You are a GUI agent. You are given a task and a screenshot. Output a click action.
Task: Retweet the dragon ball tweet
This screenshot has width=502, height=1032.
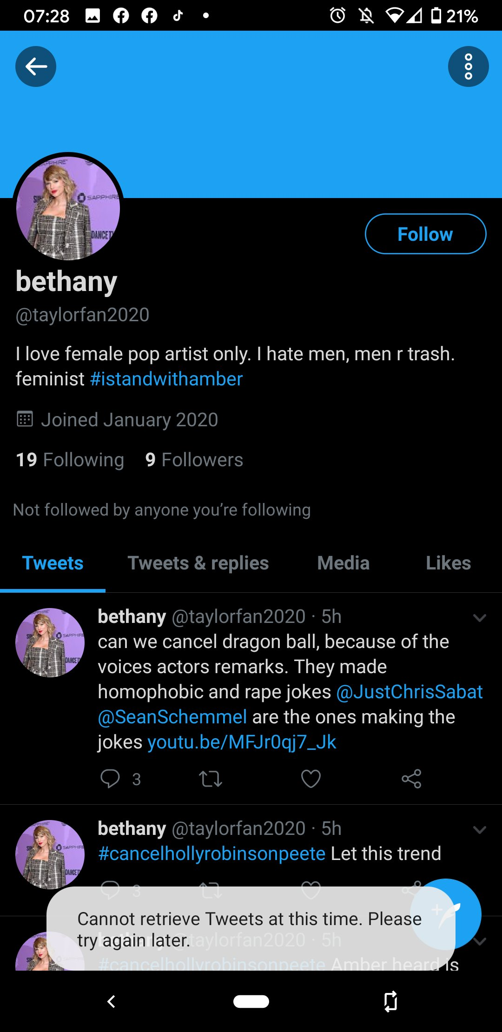pyautogui.click(x=211, y=779)
